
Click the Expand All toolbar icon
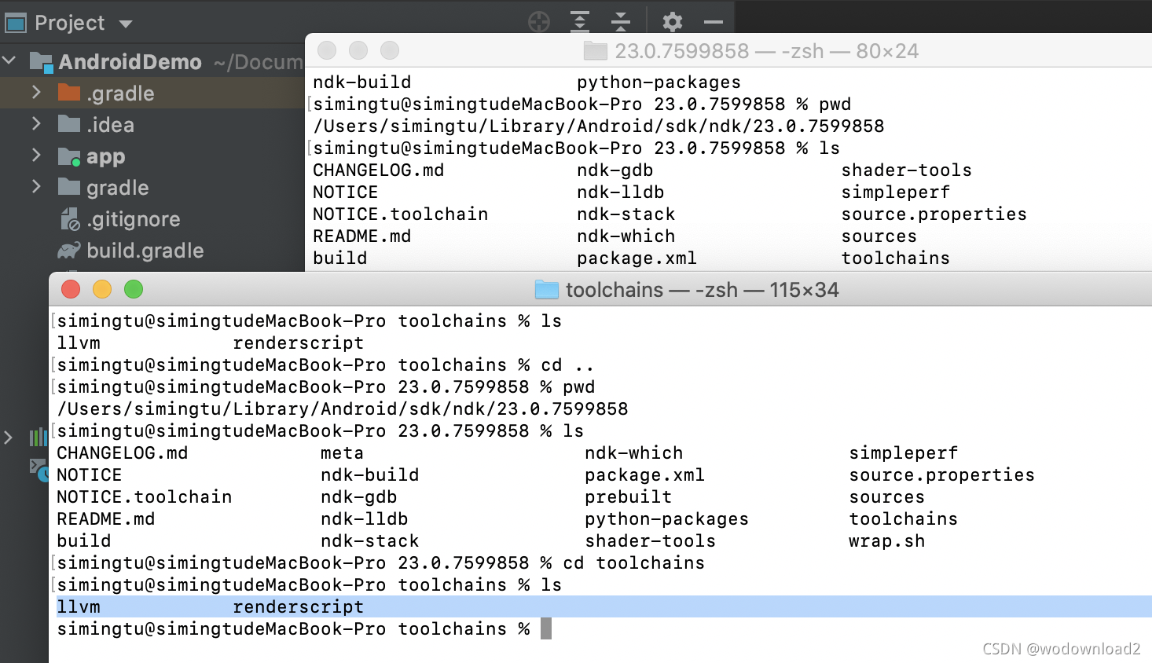click(x=580, y=21)
